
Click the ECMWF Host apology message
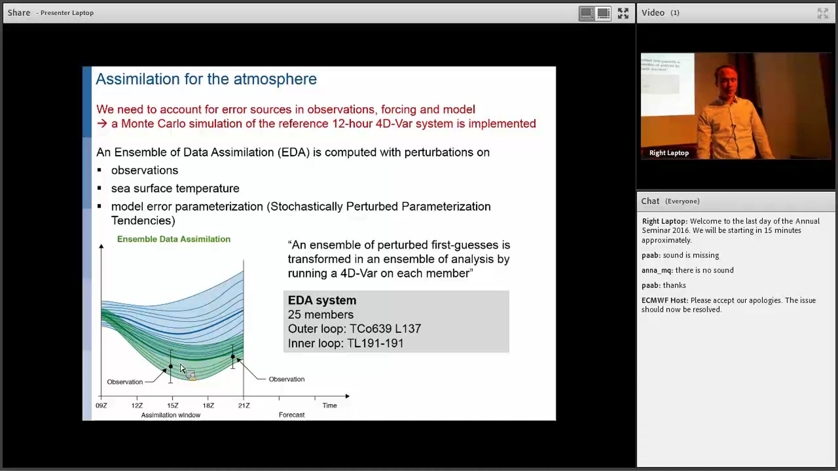pyautogui.click(x=729, y=305)
